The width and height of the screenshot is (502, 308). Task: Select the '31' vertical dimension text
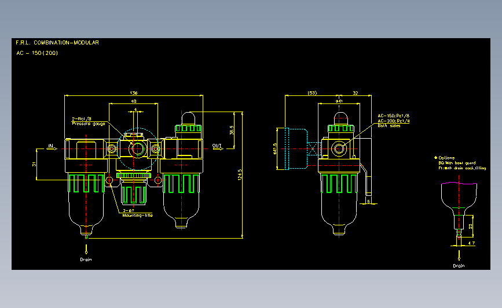[34, 164]
